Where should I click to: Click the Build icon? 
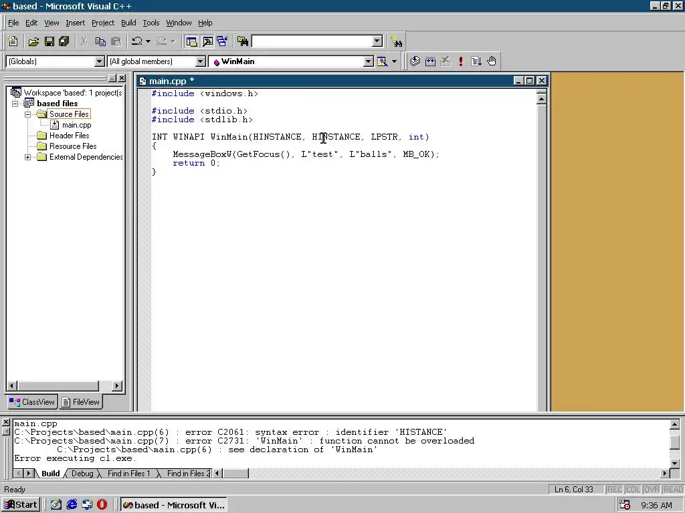point(430,61)
